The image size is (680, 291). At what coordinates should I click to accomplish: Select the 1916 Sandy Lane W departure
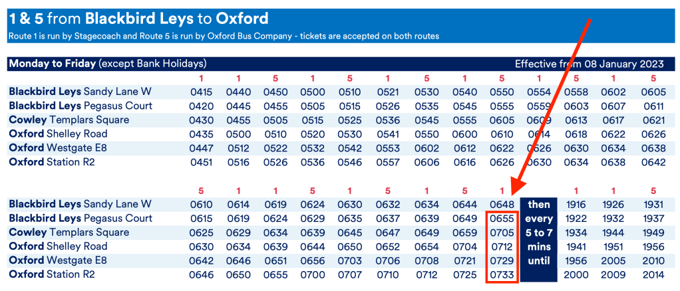click(x=577, y=204)
